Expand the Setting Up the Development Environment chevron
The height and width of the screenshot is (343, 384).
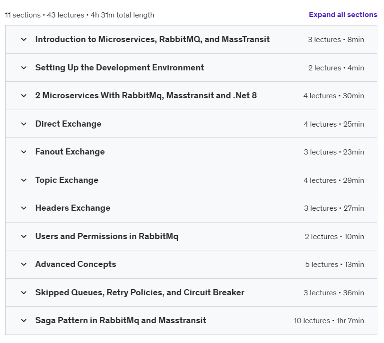pos(24,68)
